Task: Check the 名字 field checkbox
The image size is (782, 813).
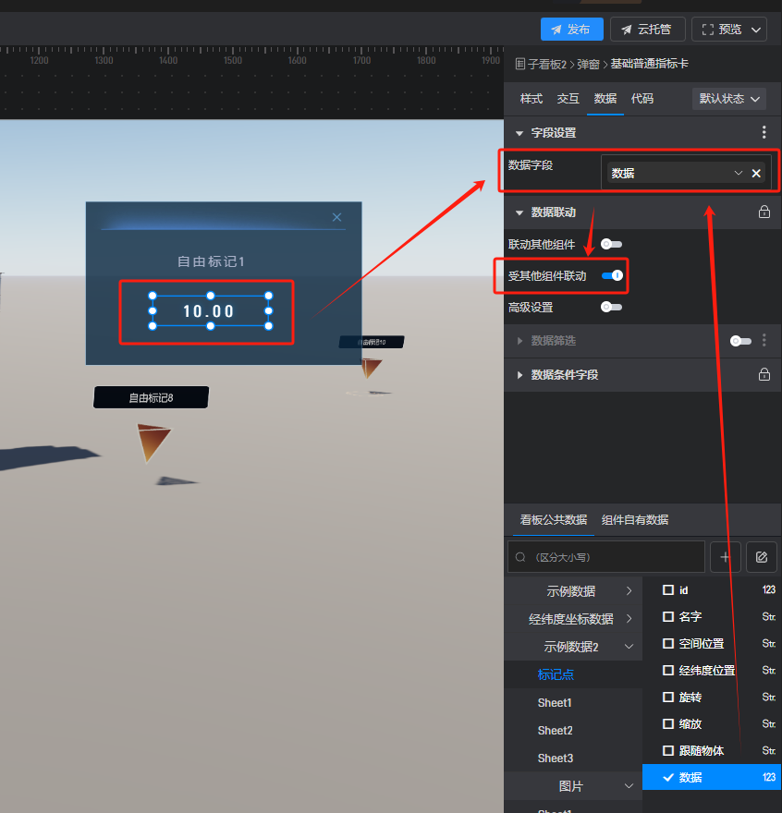Action: click(668, 616)
